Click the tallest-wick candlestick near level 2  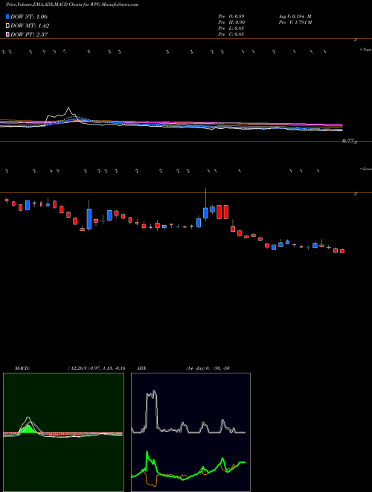[205, 204]
